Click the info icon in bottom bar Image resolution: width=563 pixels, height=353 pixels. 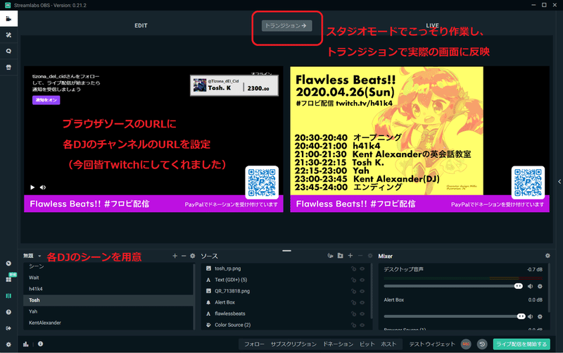point(41,344)
